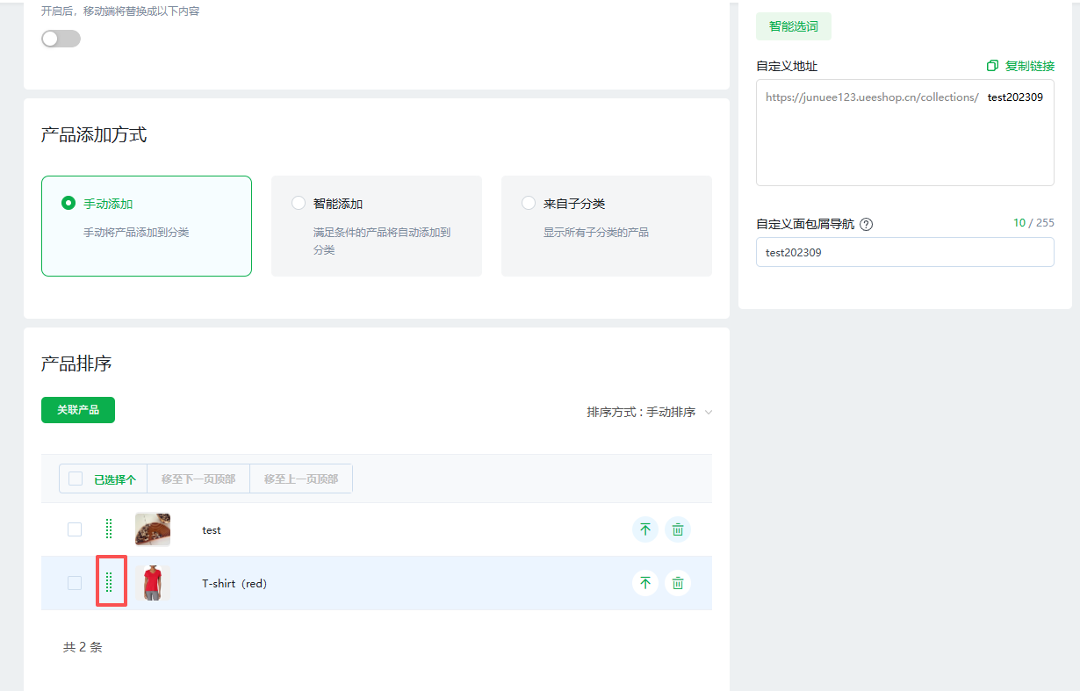Choose 来自子分类 radio option
The height and width of the screenshot is (691, 1080).
tap(529, 203)
